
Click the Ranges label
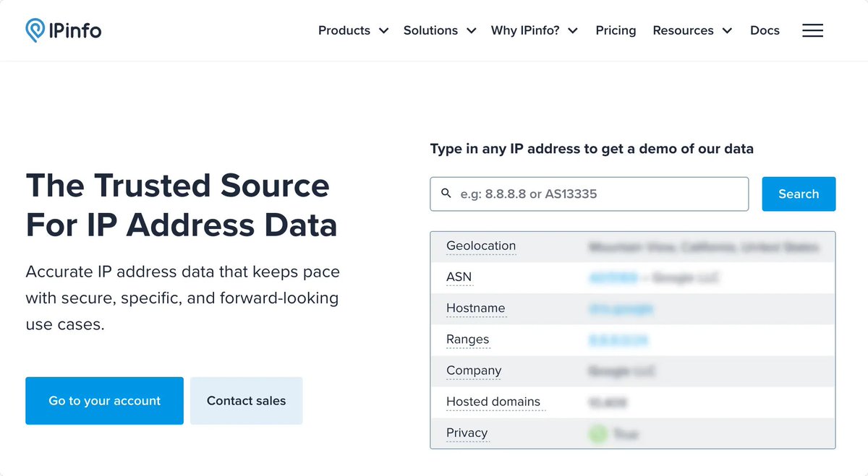coord(467,339)
